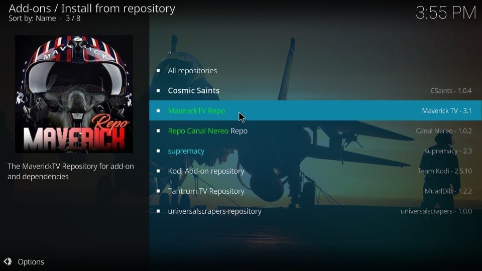Click bullet icon beside All repositories
This screenshot has width=482, height=271.
[158, 71]
